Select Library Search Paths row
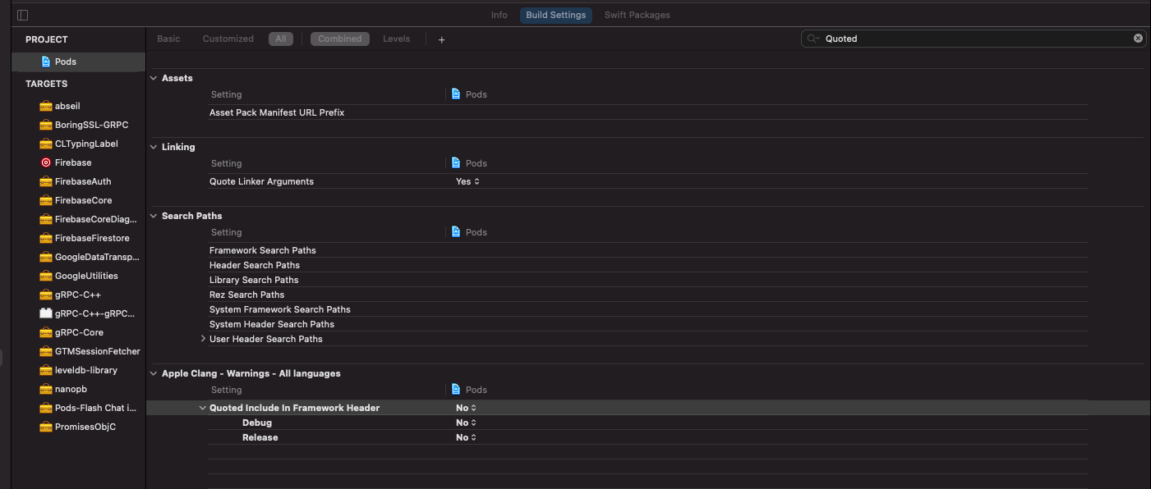The height and width of the screenshot is (489, 1151). coord(647,280)
